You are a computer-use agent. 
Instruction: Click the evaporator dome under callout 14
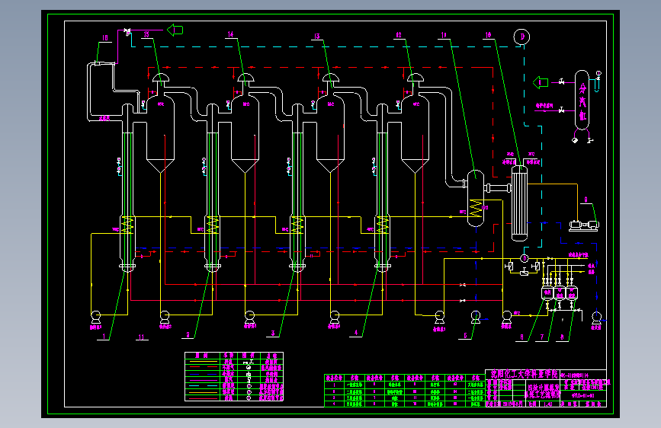click(x=245, y=78)
